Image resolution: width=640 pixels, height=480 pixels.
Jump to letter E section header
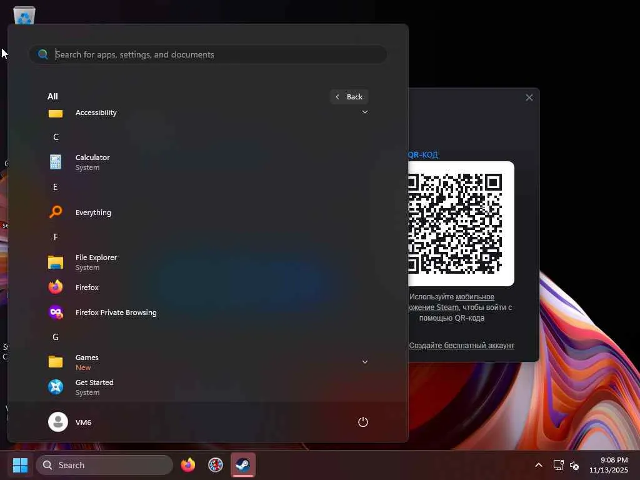[56, 187]
